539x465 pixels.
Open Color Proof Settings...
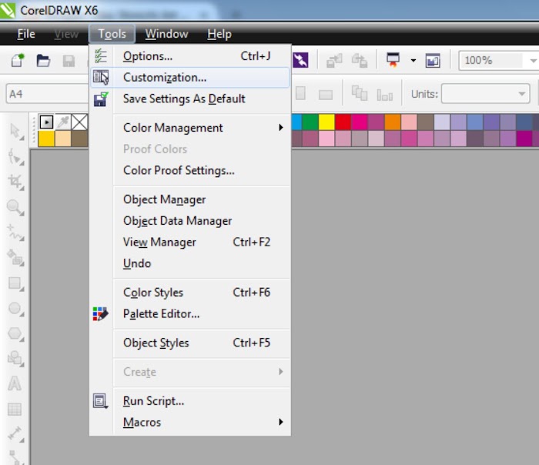coord(189,170)
